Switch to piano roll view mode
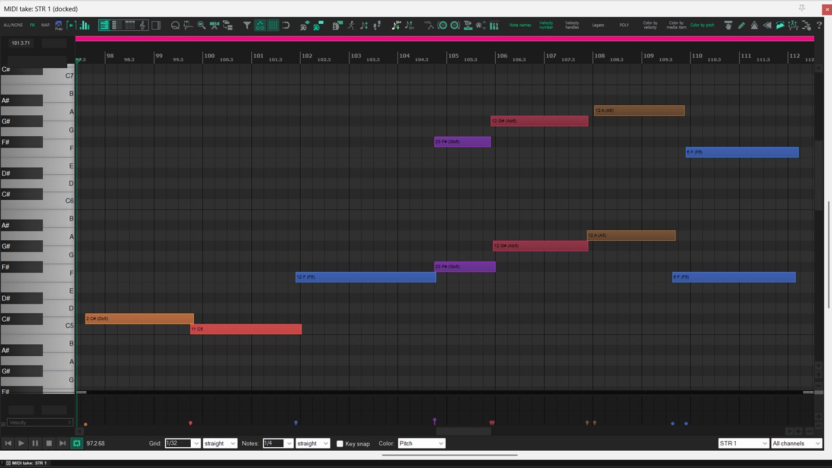The width and height of the screenshot is (832, 468). point(104,25)
